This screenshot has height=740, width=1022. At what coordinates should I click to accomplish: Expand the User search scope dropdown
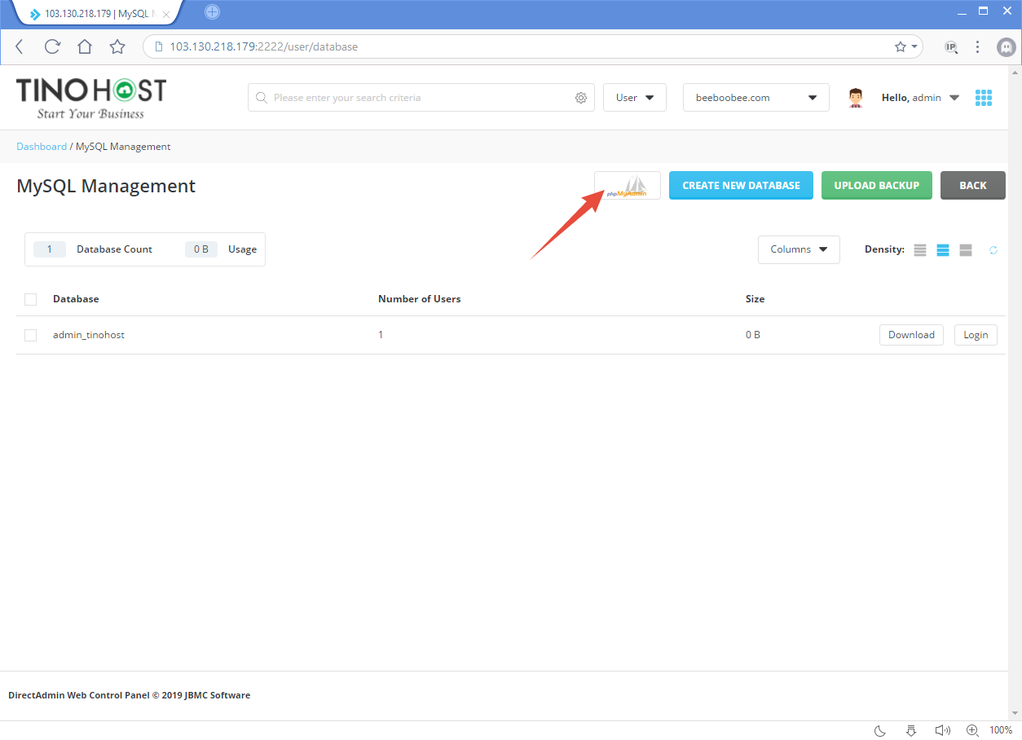[x=634, y=97]
